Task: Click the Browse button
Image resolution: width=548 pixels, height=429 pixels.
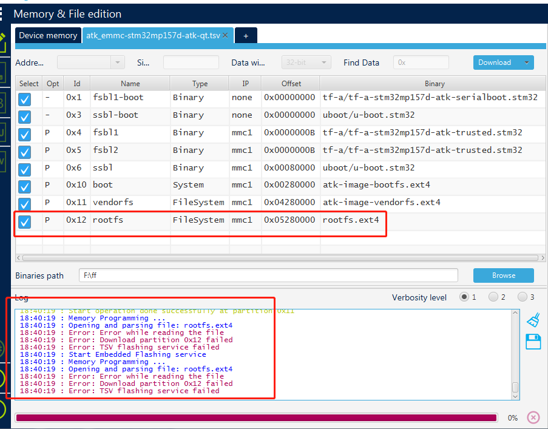Action: pyautogui.click(x=504, y=275)
